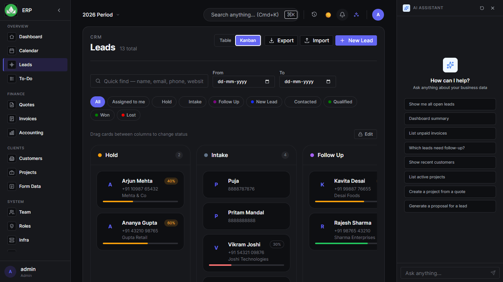Open the Pritam Mandal lead card
The width and height of the screenshot is (503, 282).
[247, 216]
